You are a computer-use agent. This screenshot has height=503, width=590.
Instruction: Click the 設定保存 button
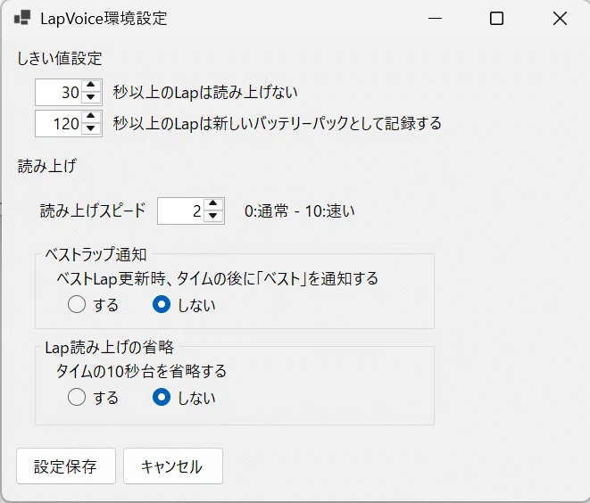66,466
